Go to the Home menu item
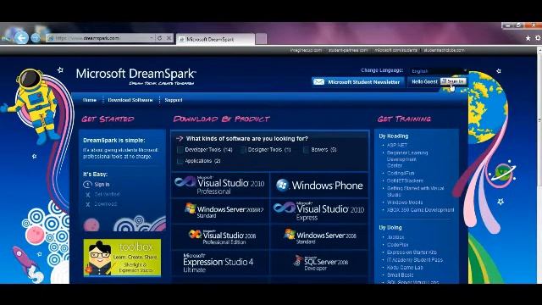 pyautogui.click(x=90, y=100)
